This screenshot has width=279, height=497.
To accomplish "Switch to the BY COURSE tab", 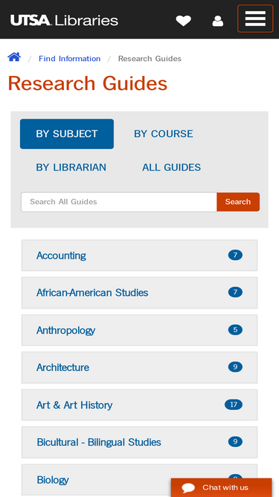I will [164, 134].
